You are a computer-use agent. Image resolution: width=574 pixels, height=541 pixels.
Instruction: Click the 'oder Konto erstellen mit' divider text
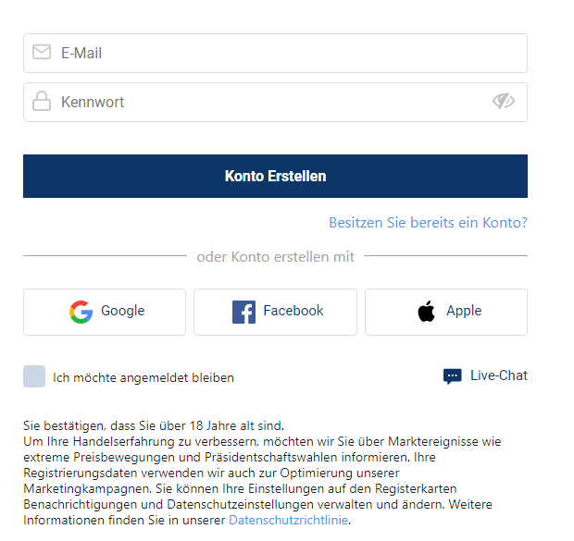tap(275, 256)
